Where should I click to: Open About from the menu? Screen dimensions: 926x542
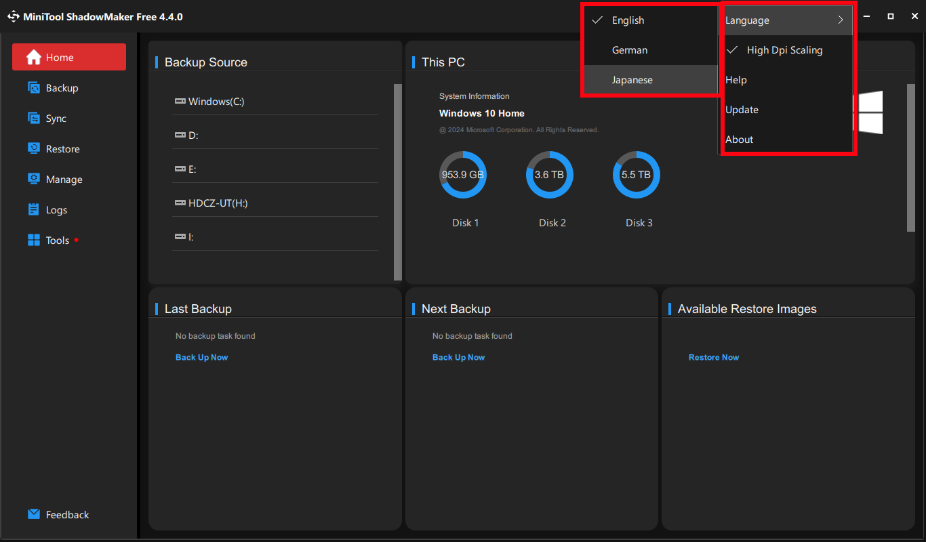(x=785, y=140)
